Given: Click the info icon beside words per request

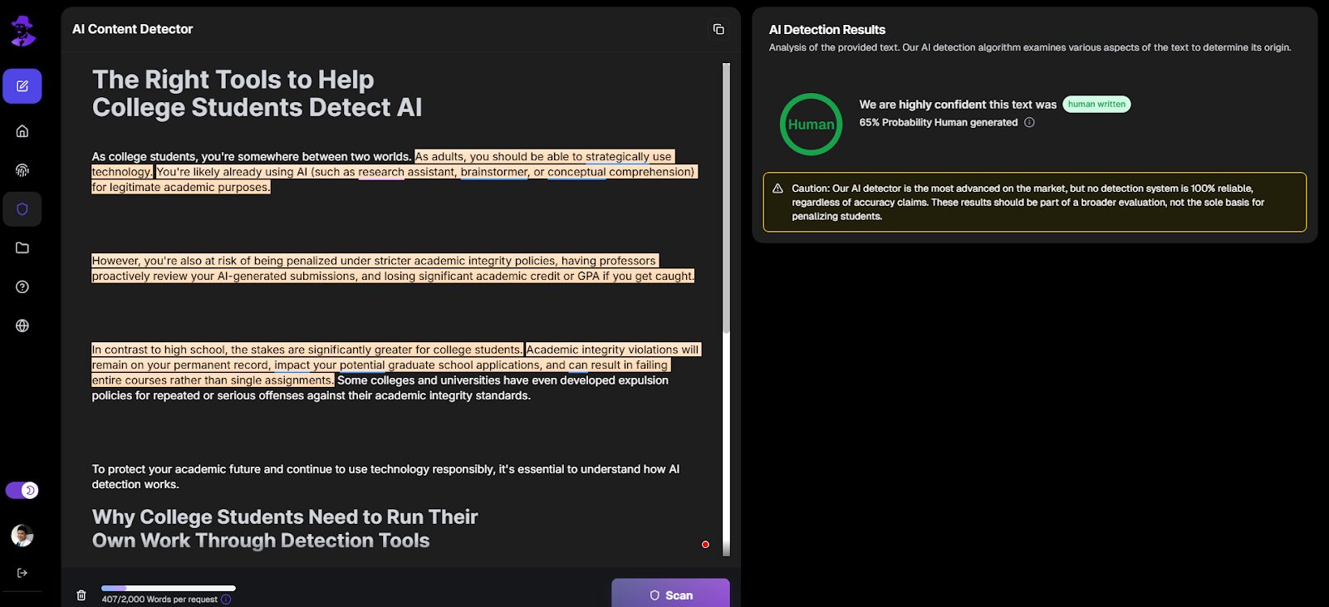Looking at the screenshot, I should (x=226, y=600).
